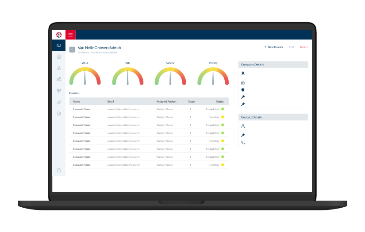The width and height of the screenshot is (365, 232).
Task: Click the phone icon in Contact Details
Action: (x=243, y=142)
